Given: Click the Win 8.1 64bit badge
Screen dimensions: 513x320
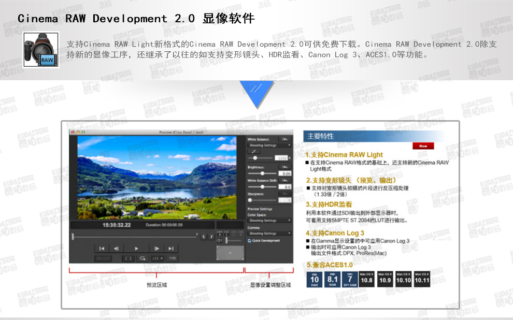Looking at the screenshot, I should coord(332,280).
